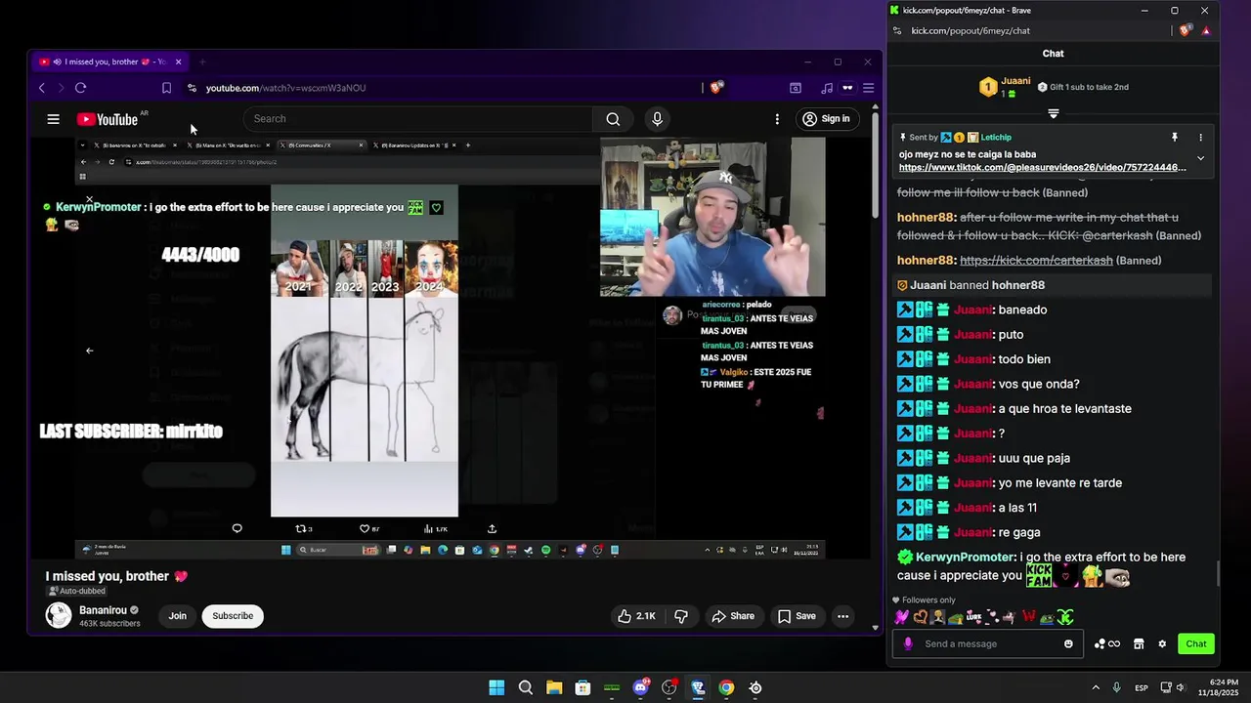The width and height of the screenshot is (1251, 703).
Task: Open the channel points infinity icon
Action: [1108, 644]
